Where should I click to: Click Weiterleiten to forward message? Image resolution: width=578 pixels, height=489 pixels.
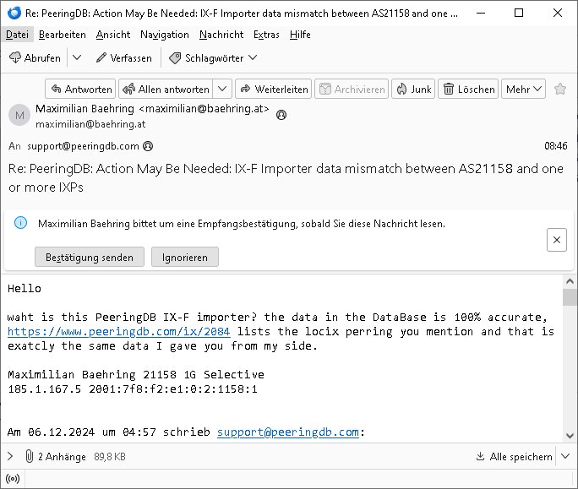274,90
